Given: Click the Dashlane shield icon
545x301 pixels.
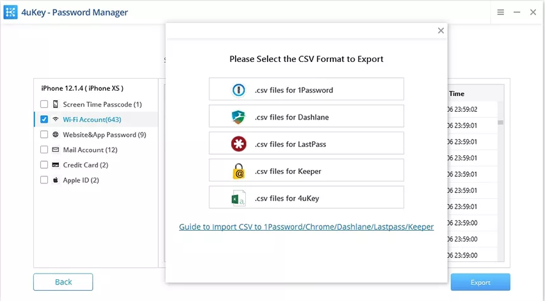Looking at the screenshot, I should point(238,117).
